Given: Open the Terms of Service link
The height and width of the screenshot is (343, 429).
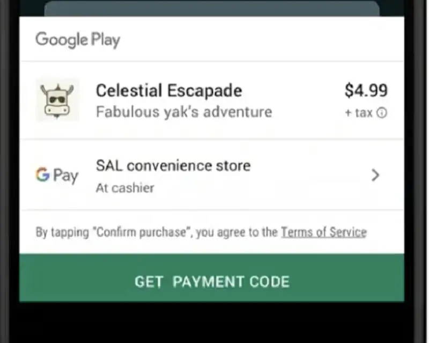Looking at the screenshot, I should pos(324,232).
